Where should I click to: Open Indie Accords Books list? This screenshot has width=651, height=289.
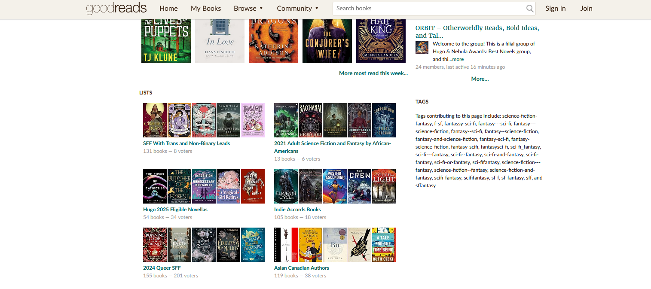[x=297, y=210]
